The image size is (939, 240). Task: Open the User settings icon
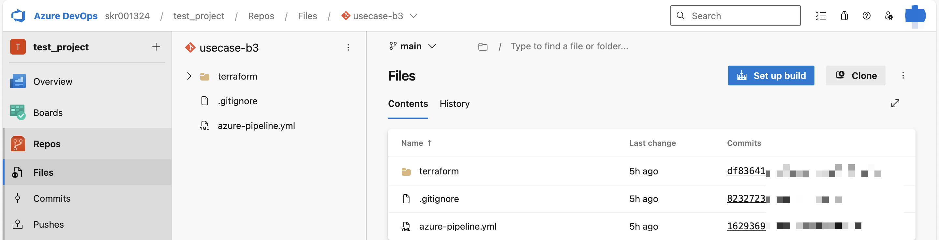888,16
